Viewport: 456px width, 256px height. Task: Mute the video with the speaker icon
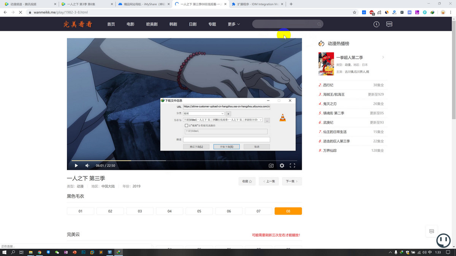pyautogui.click(x=87, y=165)
